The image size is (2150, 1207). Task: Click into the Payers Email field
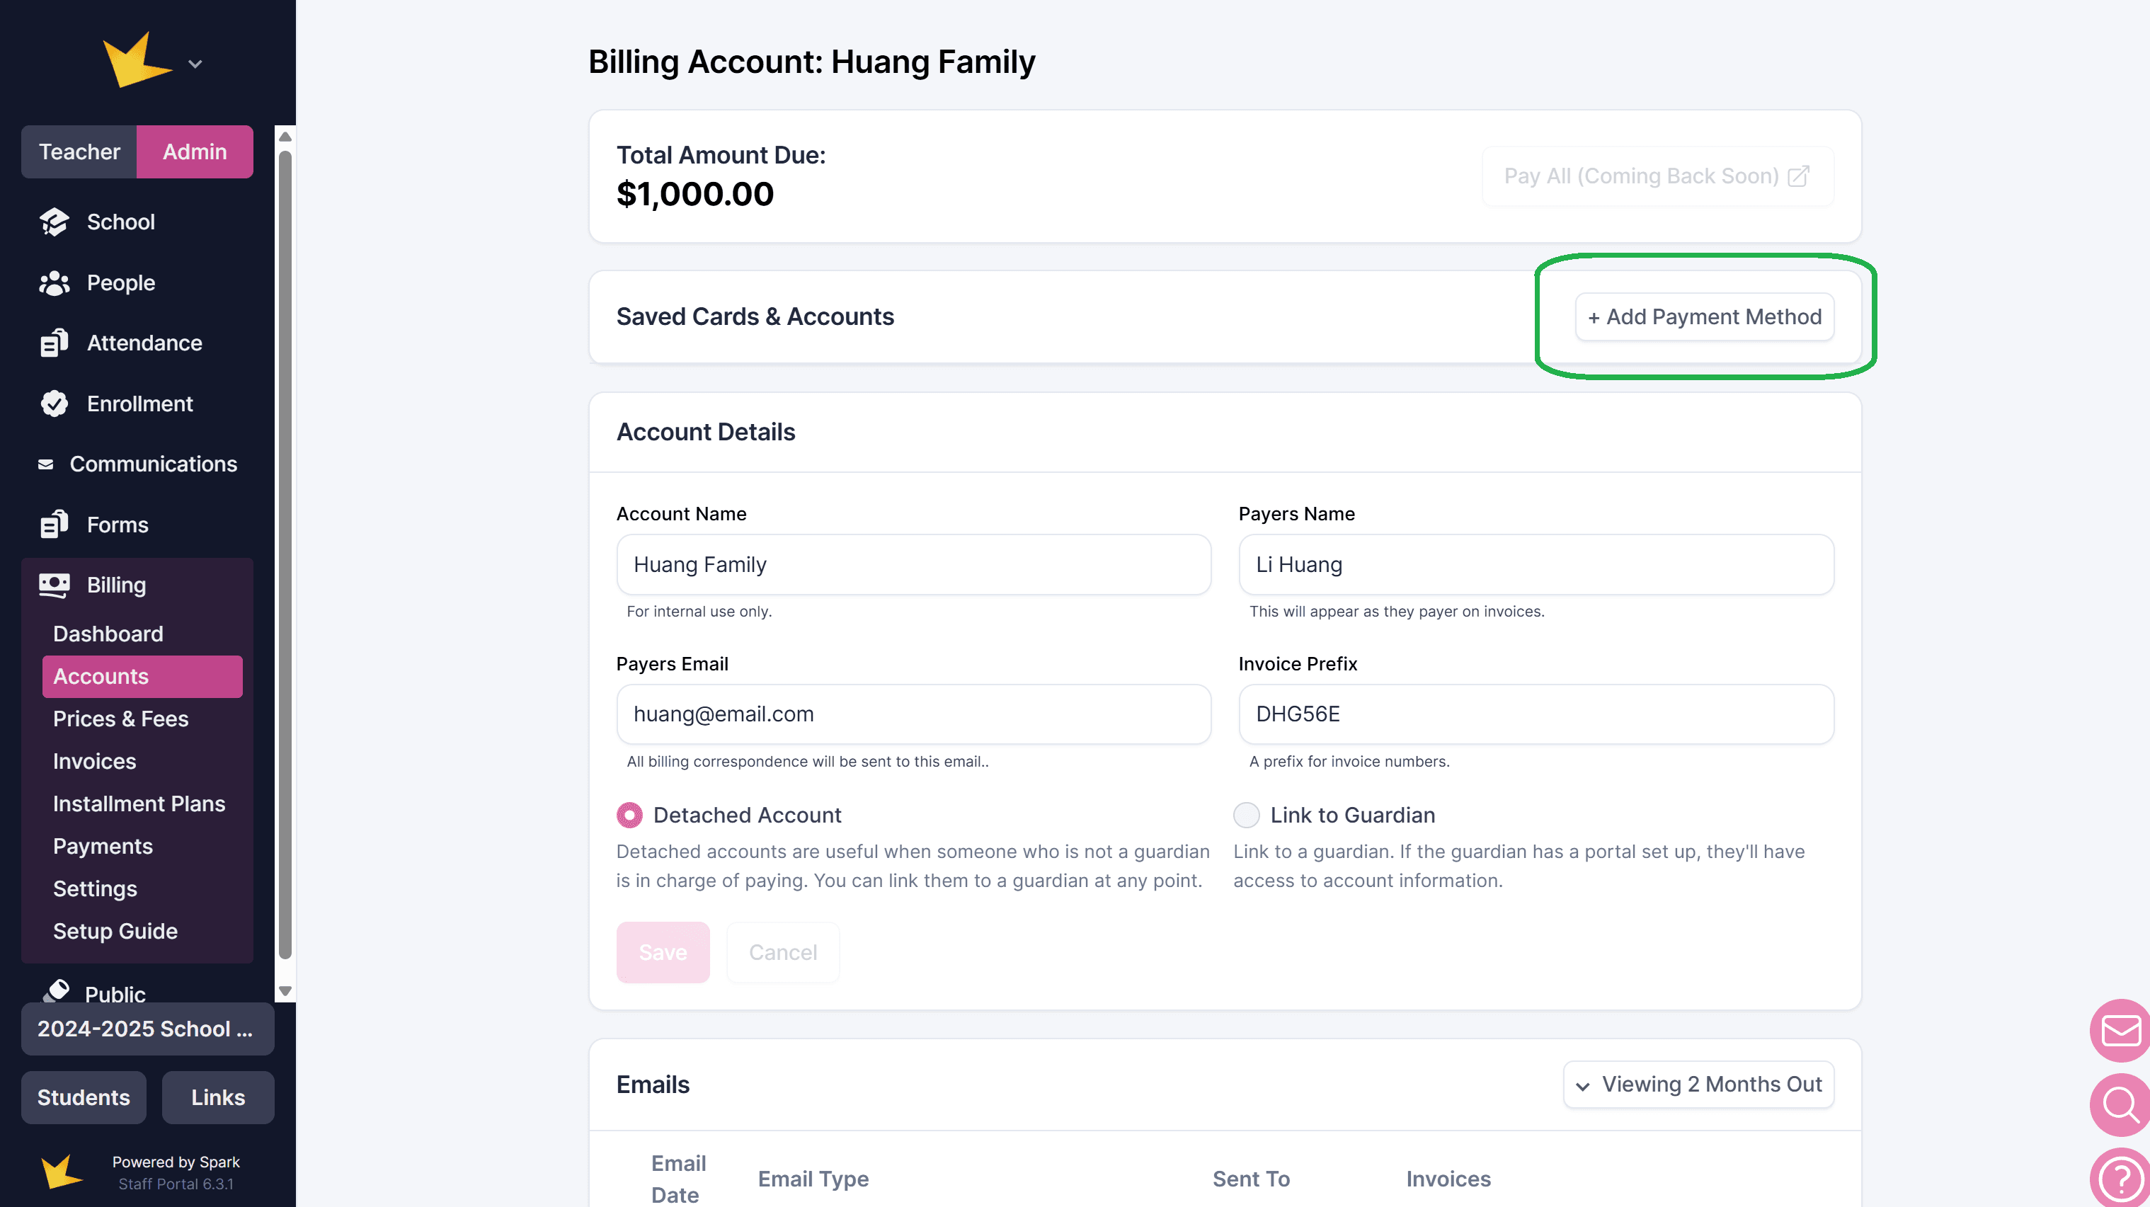click(913, 714)
